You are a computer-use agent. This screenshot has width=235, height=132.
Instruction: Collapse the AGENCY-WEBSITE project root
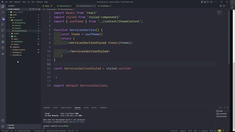coord(23,9)
